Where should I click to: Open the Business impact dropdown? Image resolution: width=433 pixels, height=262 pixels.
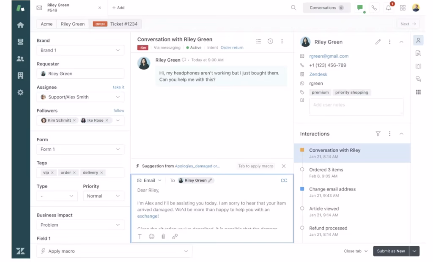[80, 225]
